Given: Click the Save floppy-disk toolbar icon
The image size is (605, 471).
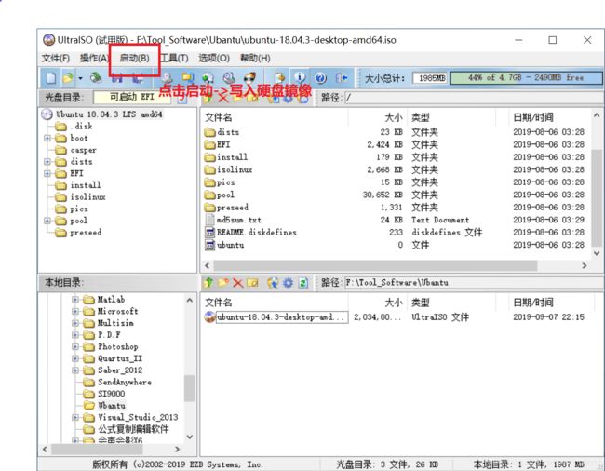Looking at the screenshot, I should pos(117,79).
